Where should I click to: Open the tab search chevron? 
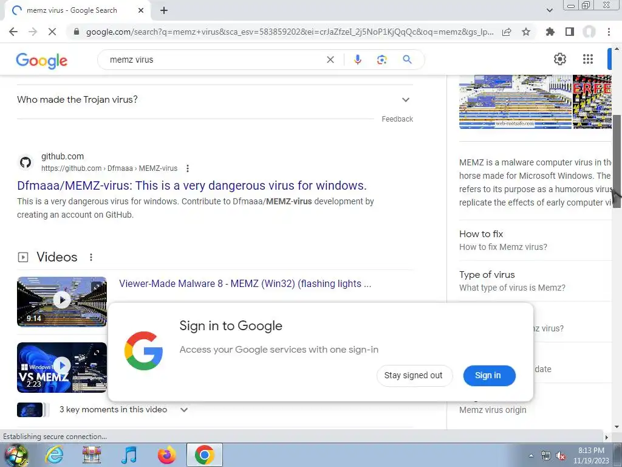point(549,10)
